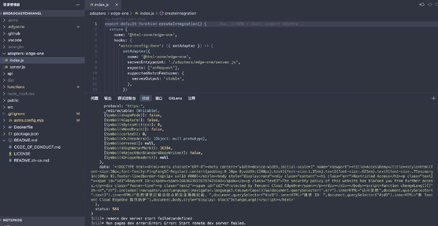Open the 调试控制台 debug console tab
The image size is (438, 226).
pyautogui.click(x=125, y=98)
